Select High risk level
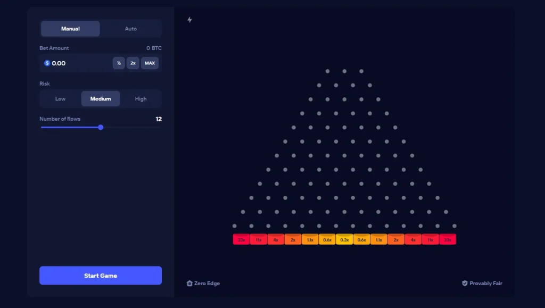 [x=141, y=99]
